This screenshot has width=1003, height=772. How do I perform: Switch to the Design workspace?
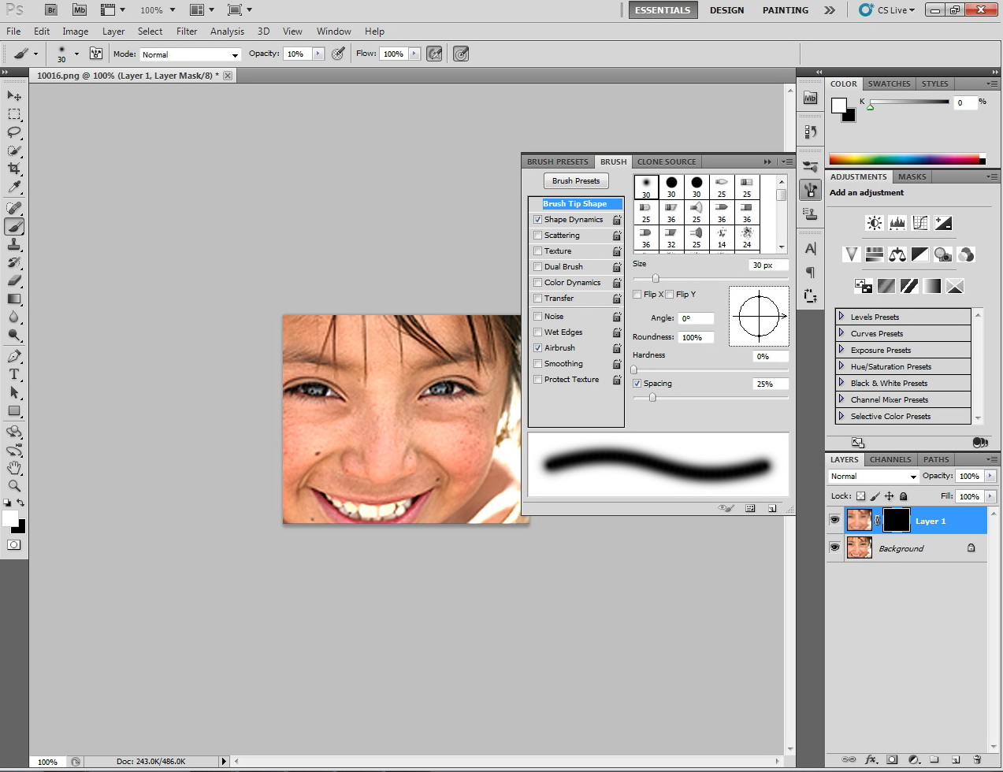[726, 10]
